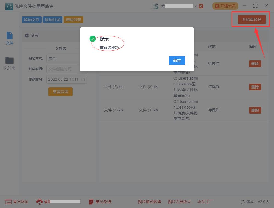Click the settings gear icon beside 设置
Image resolution: width=274 pixels, height=208 pixels.
pos(27,35)
